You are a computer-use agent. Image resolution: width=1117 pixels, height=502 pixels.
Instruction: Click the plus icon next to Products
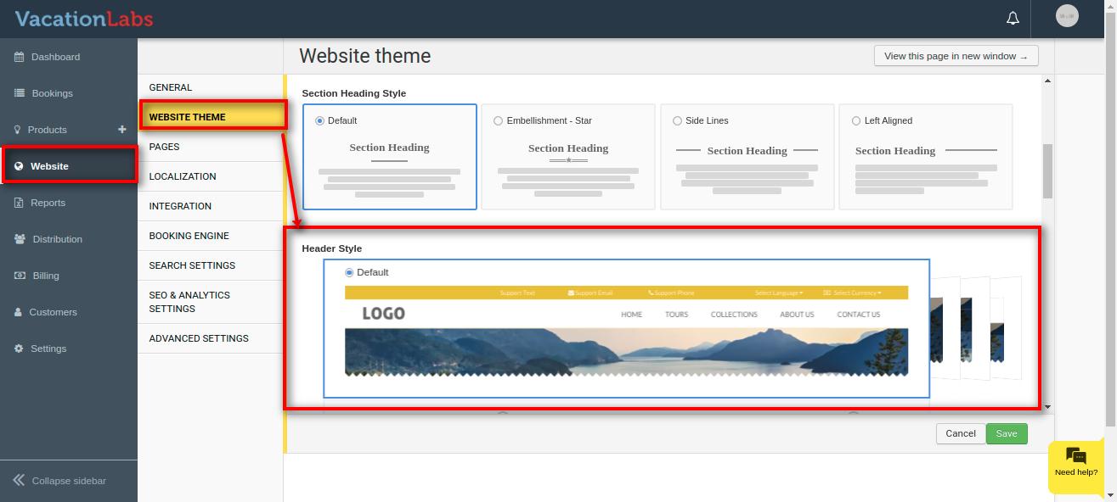pos(122,129)
